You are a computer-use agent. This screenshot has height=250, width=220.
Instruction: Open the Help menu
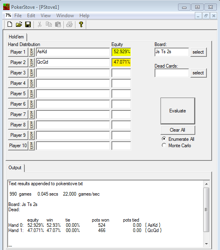click(x=84, y=16)
